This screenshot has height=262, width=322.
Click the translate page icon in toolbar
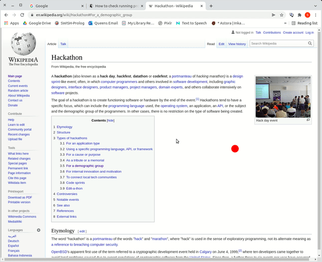[x=291, y=15]
